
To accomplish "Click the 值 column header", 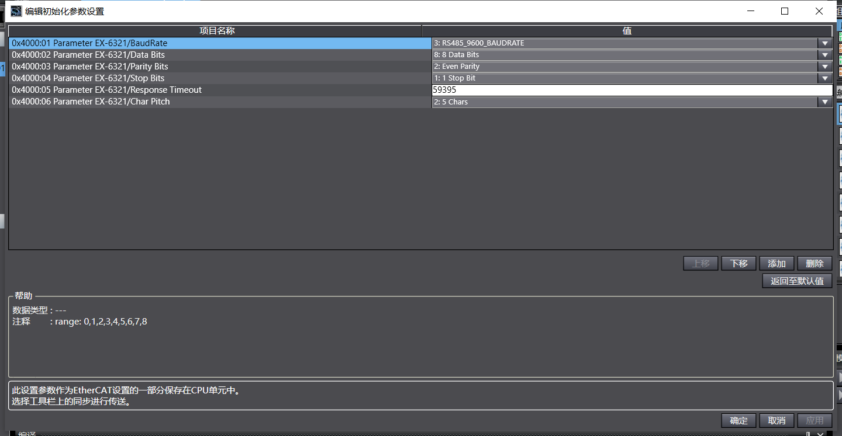I will [x=627, y=31].
